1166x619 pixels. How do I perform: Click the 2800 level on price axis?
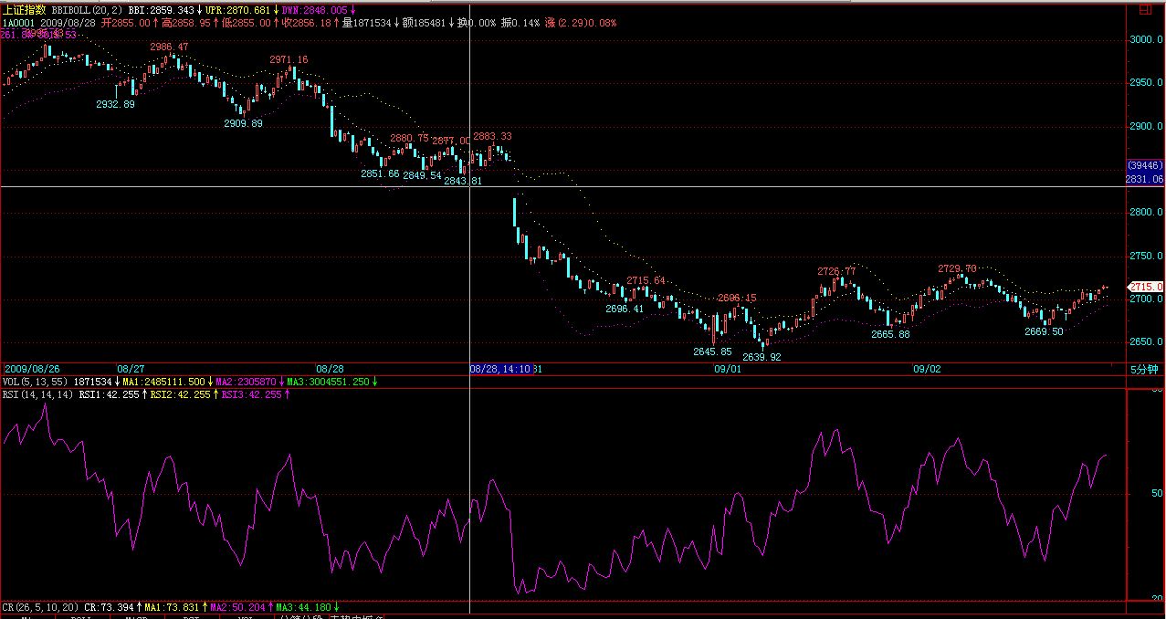pyautogui.click(x=1145, y=213)
